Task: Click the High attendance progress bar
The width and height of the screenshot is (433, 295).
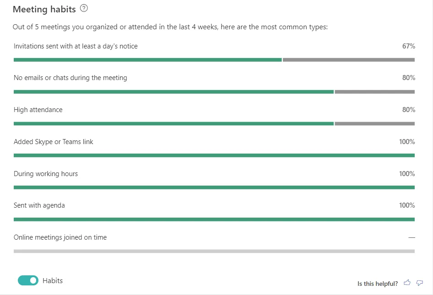Action: tap(214, 123)
